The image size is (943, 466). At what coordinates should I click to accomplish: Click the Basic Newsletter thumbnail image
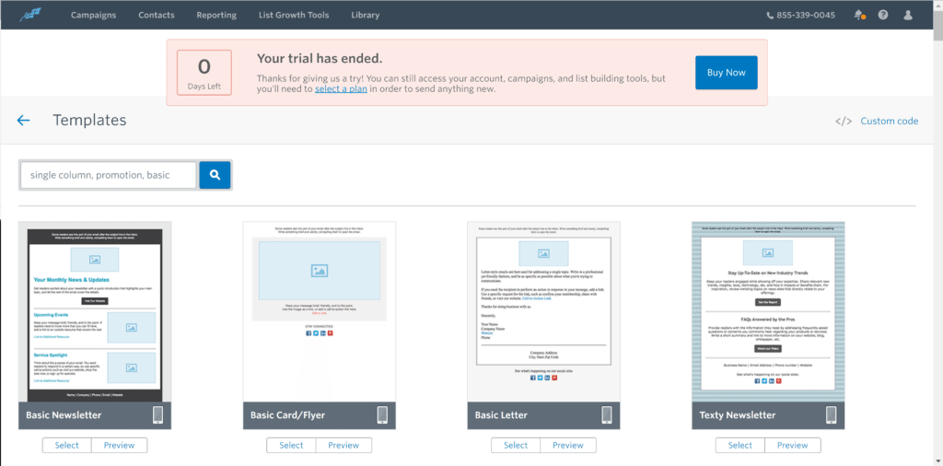pos(95,311)
